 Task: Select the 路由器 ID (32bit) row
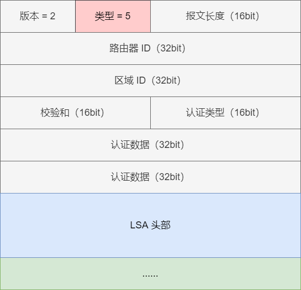coord(150,49)
